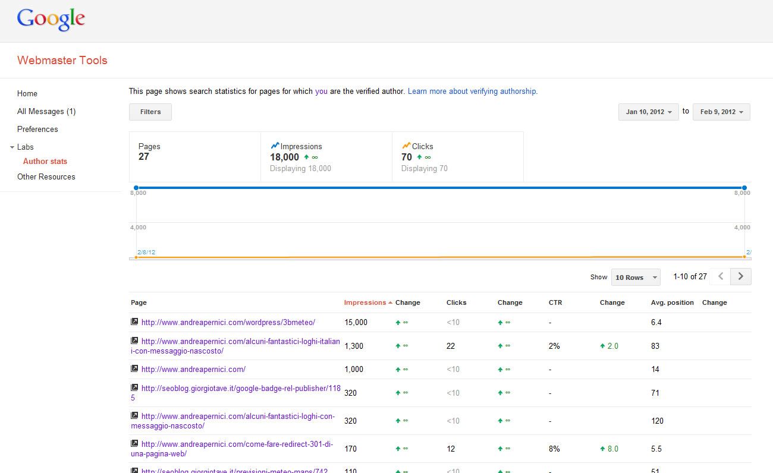Select Author stats in the sidebar
Image resolution: width=773 pixels, height=473 pixels.
pyautogui.click(x=45, y=161)
